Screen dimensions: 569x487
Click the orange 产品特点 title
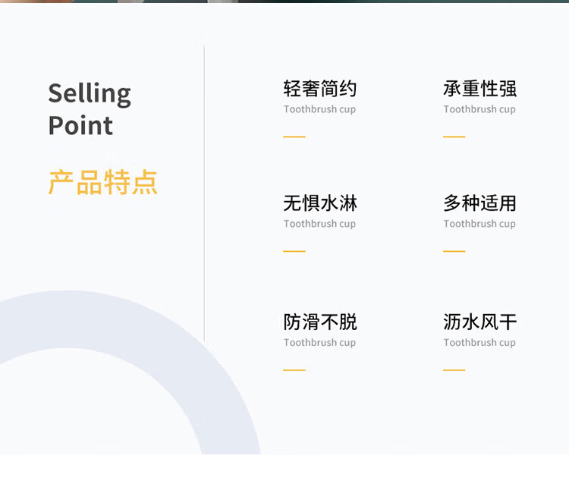(x=102, y=183)
